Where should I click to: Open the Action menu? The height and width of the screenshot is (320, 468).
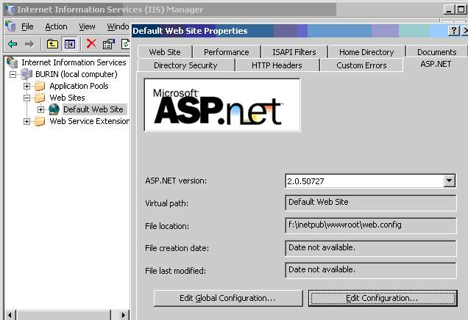[x=56, y=26]
